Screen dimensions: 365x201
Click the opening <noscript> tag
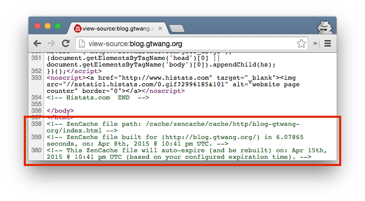click(x=66, y=78)
